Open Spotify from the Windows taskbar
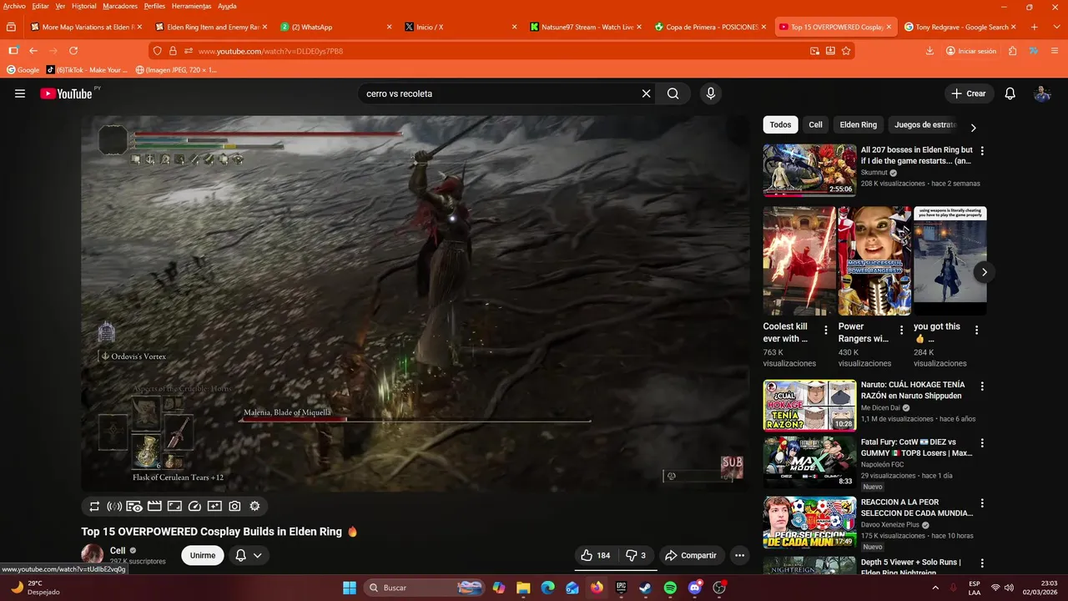The width and height of the screenshot is (1068, 601). tap(670, 588)
